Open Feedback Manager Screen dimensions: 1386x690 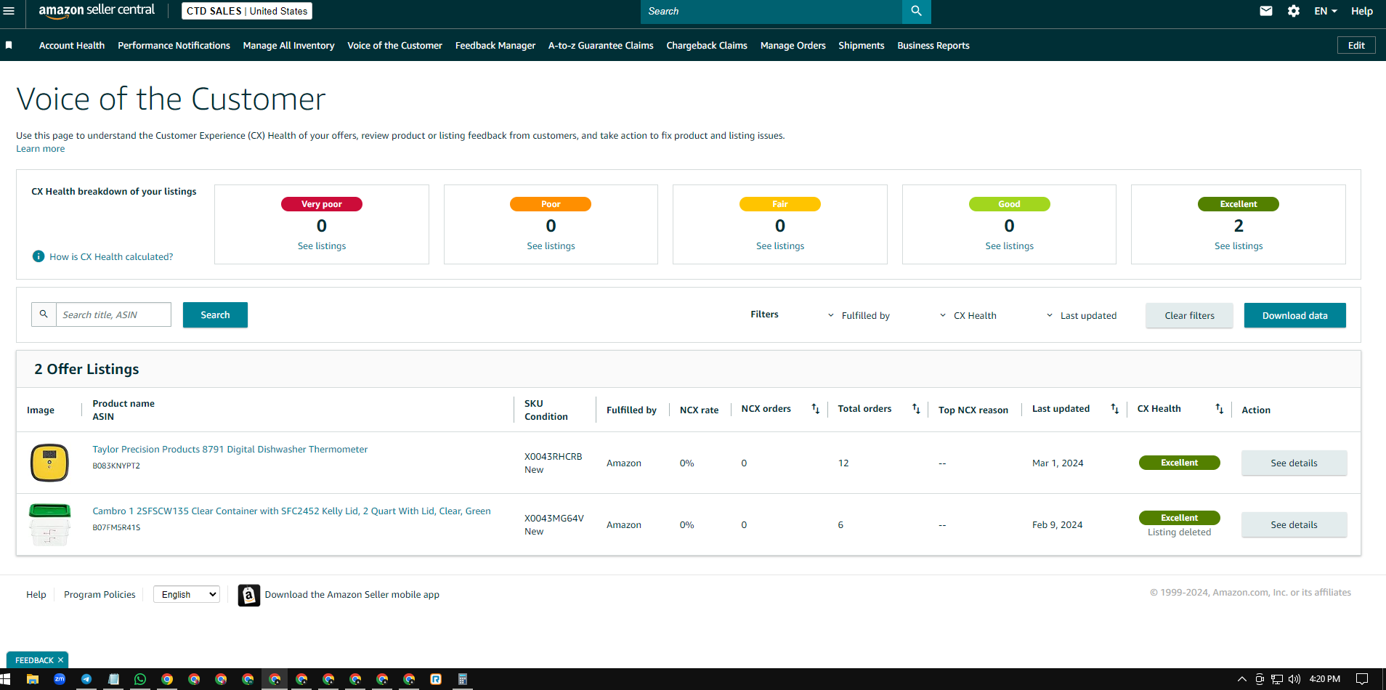click(495, 45)
